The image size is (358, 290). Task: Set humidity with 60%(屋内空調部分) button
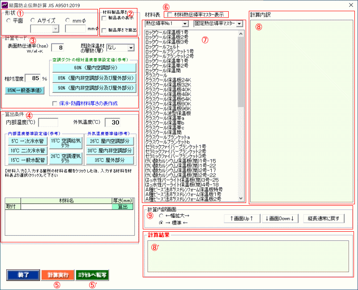pyautogui.click(x=94, y=67)
